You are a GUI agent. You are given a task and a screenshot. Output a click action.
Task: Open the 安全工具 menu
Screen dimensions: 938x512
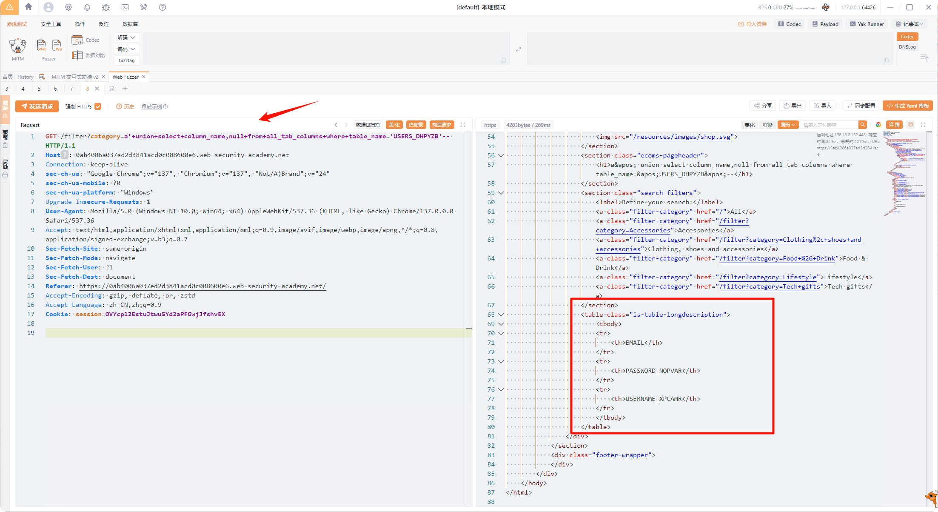point(51,24)
